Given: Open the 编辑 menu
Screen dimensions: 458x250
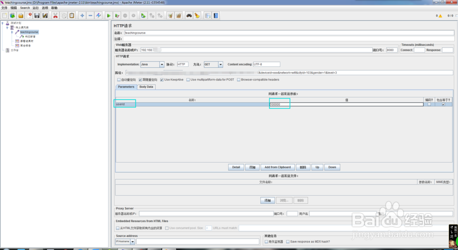Looking at the screenshot, I should point(14,8).
